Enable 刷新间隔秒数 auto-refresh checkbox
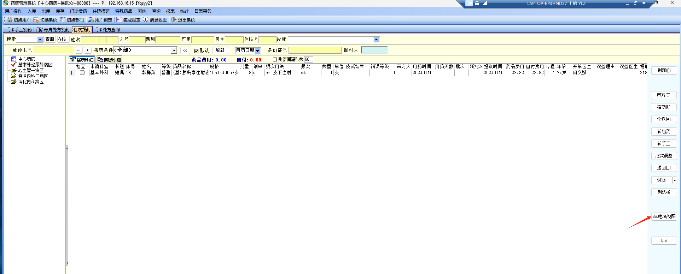Screen dimensions: 681x274 [x=275, y=59]
